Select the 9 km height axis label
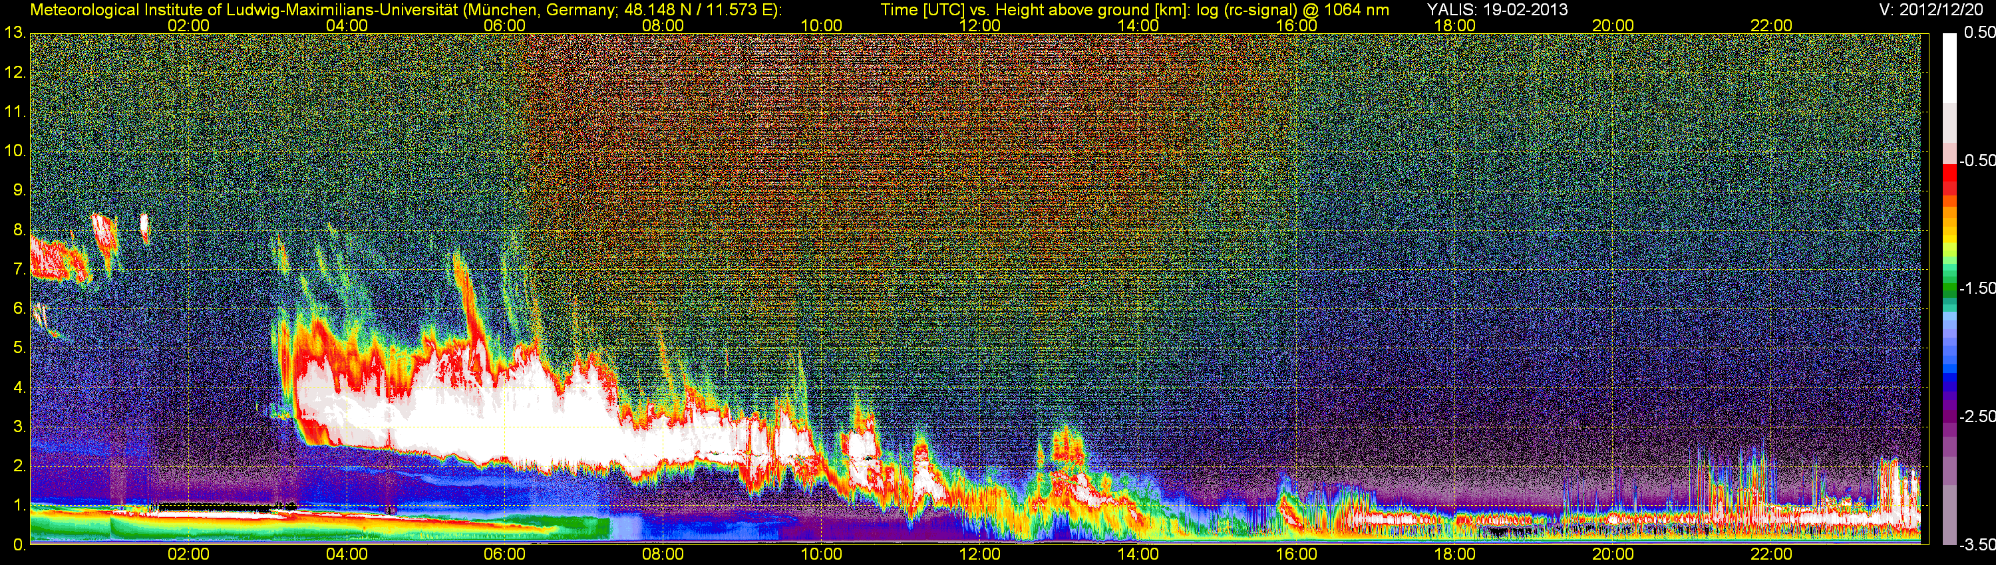 19,190
